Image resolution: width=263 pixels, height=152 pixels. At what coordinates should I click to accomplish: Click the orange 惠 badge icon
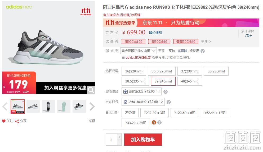(154, 123)
